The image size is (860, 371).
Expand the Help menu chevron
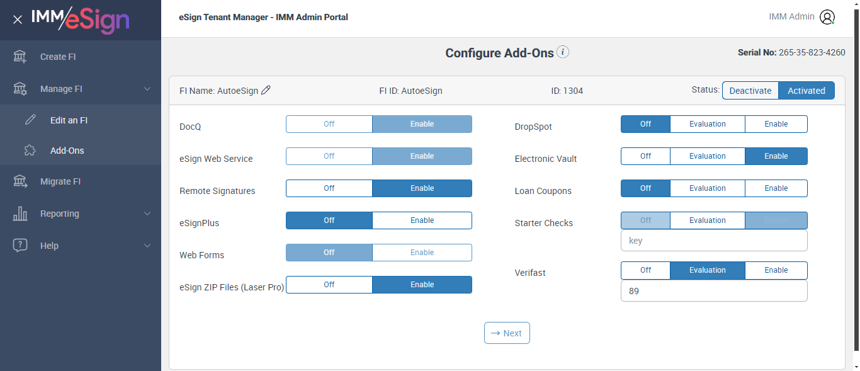(x=147, y=246)
